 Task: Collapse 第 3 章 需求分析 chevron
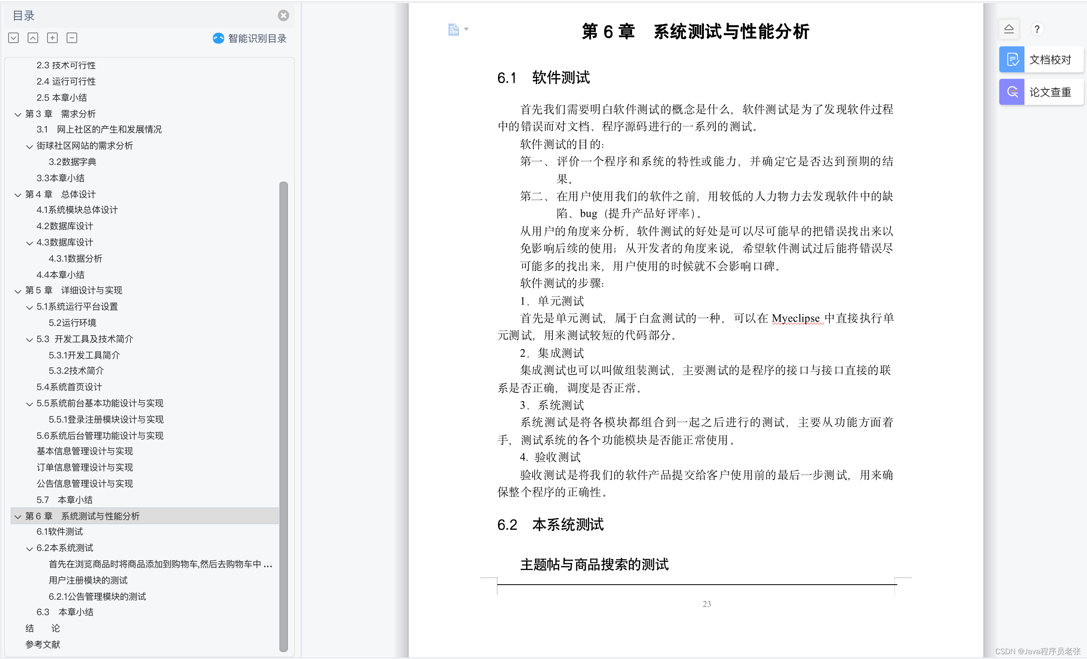(17, 114)
